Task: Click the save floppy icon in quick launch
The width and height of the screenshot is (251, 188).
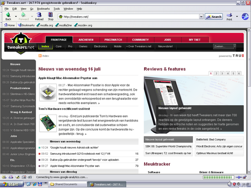Action: pos(40,184)
